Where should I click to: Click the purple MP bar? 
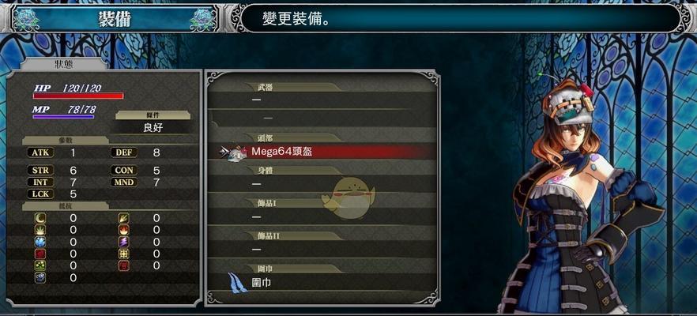(63, 117)
